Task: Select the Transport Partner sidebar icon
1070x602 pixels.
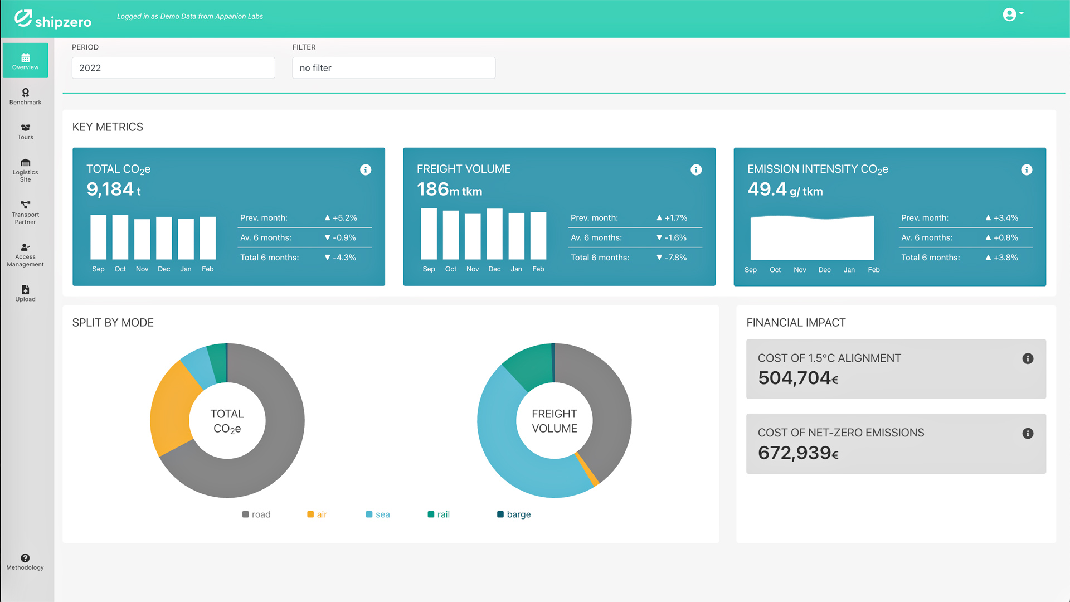Action: [x=25, y=212]
